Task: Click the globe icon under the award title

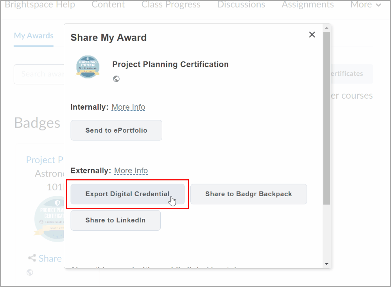Action: (116, 79)
